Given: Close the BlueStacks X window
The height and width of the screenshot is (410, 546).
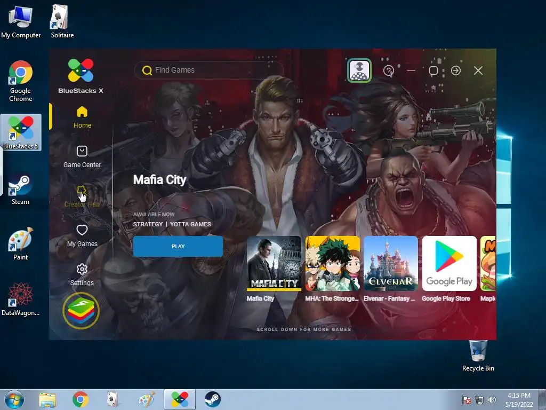Looking at the screenshot, I should tap(478, 70).
